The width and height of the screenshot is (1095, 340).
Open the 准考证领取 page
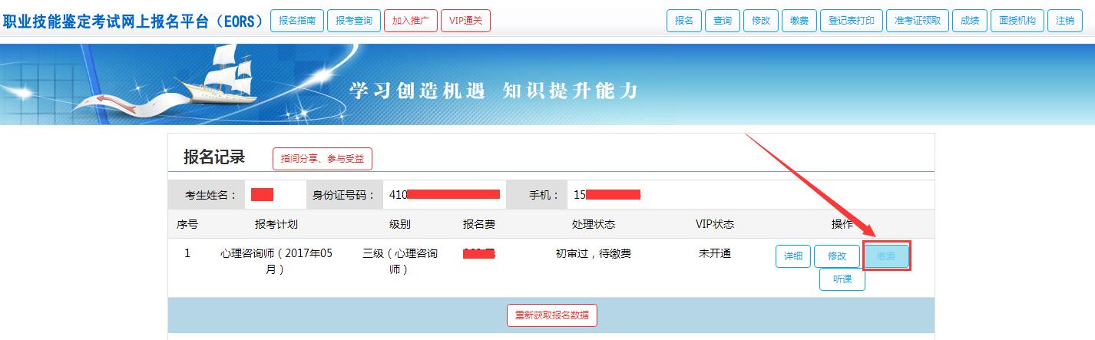coord(918,21)
